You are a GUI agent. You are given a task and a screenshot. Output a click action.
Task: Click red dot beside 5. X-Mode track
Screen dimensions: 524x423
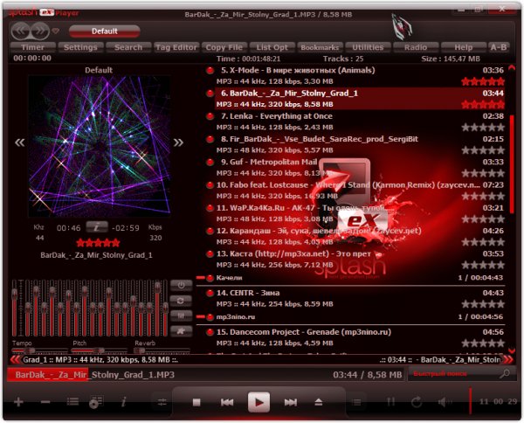[x=210, y=71]
